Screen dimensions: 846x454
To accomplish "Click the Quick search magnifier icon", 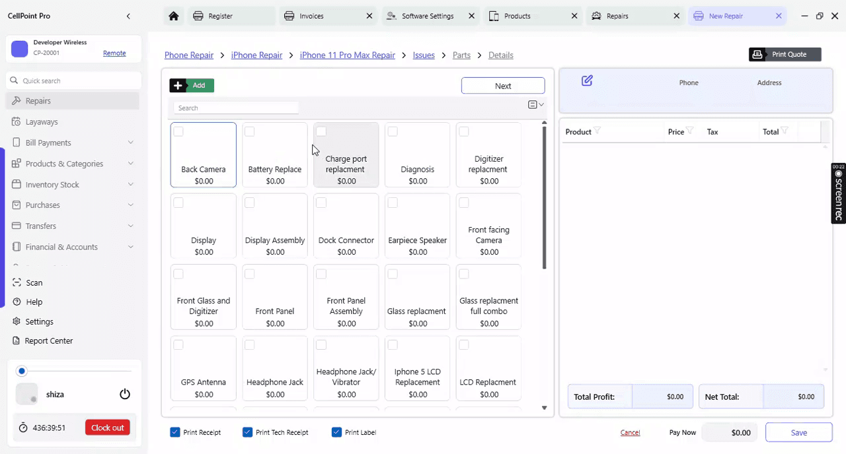I will pyautogui.click(x=14, y=81).
